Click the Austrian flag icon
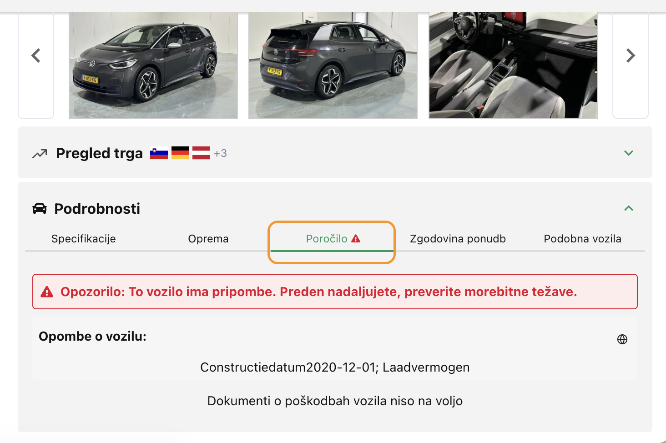Image resolution: width=666 pixels, height=443 pixels. pos(201,153)
